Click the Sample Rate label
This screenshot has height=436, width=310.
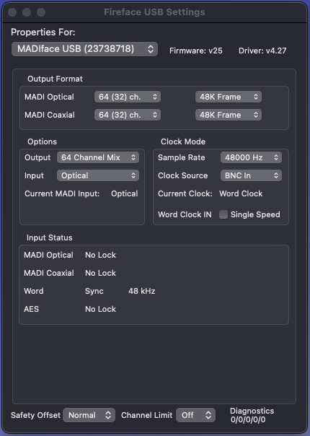tap(182, 157)
